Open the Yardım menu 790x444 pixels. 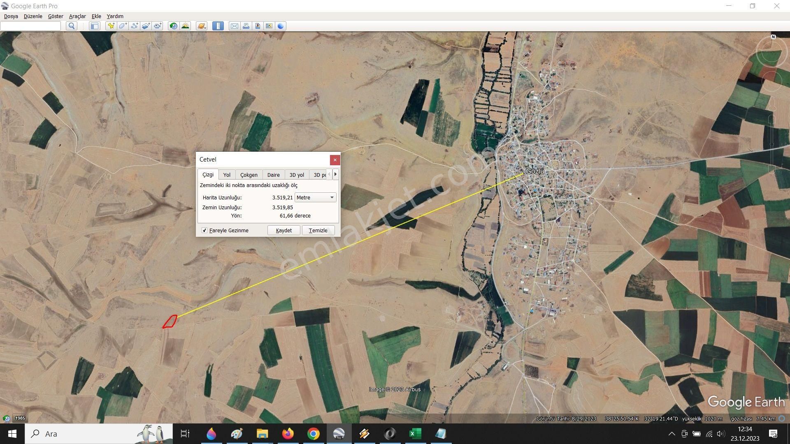115,16
